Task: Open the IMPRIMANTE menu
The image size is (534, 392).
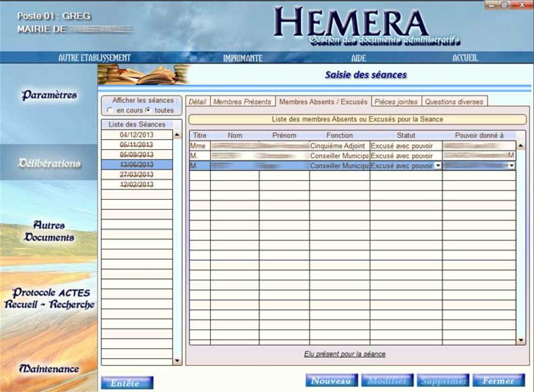Action: 242,58
